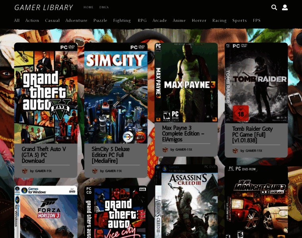Viewport: 302px width, 238px height.
Task: Open the Home navigation link
Action: tap(88, 7)
